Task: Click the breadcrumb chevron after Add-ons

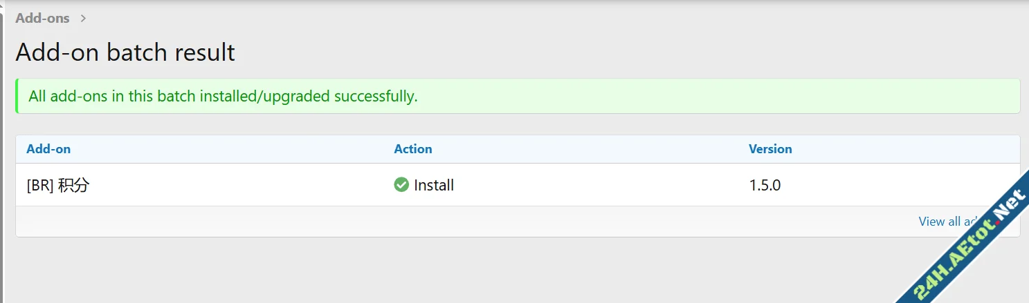Action: (x=83, y=19)
